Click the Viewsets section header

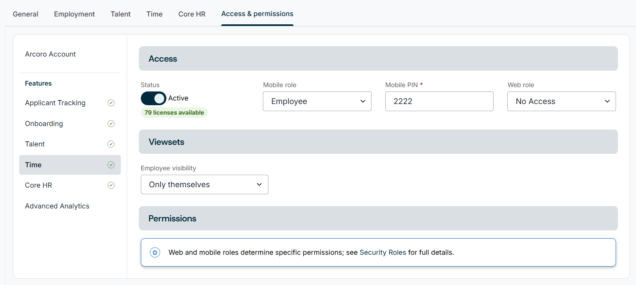pyautogui.click(x=378, y=142)
